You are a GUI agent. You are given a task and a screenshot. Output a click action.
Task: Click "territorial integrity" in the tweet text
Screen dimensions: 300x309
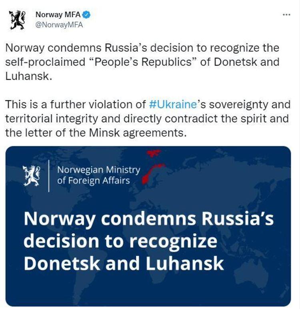pyautogui.click(x=46, y=119)
